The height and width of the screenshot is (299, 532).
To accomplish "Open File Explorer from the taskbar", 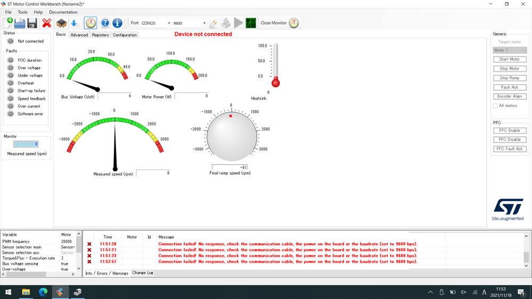I will (26, 292).
